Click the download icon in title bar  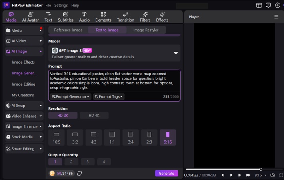click(278, 5)
